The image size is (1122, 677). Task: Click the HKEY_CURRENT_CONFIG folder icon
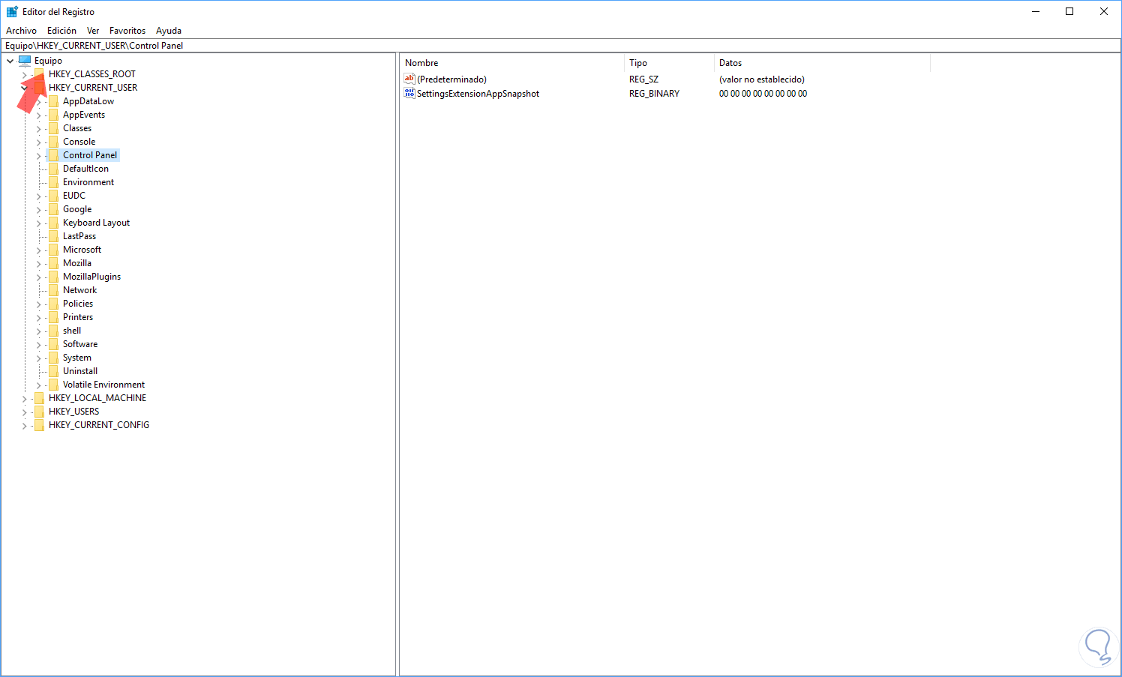pyautogui.click(x=39, y=425)
